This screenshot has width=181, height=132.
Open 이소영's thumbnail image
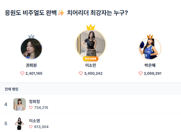pos(19,124)
